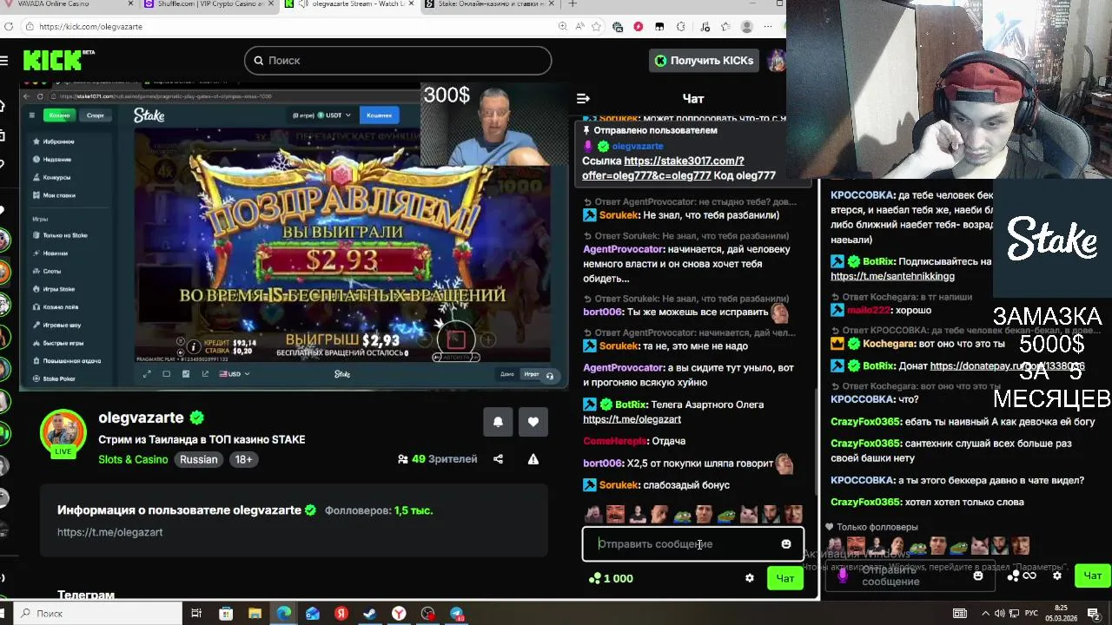Click the slot game info button

194,345
